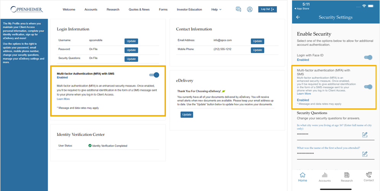This screenshot has height=191, width=380.
Task: Open the Welcome menu item
Action: pyautogui.click(x=69, y=10)
